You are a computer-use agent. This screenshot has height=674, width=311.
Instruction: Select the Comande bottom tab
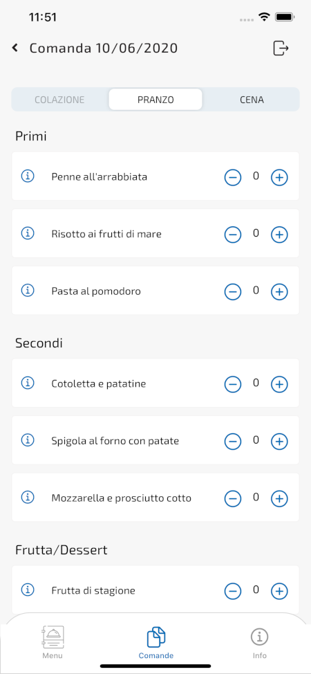(156, 643)
